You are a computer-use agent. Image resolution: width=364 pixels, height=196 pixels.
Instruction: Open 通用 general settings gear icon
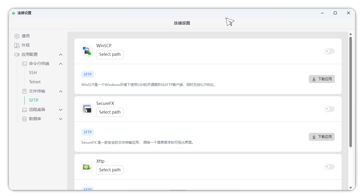point(17,36)
